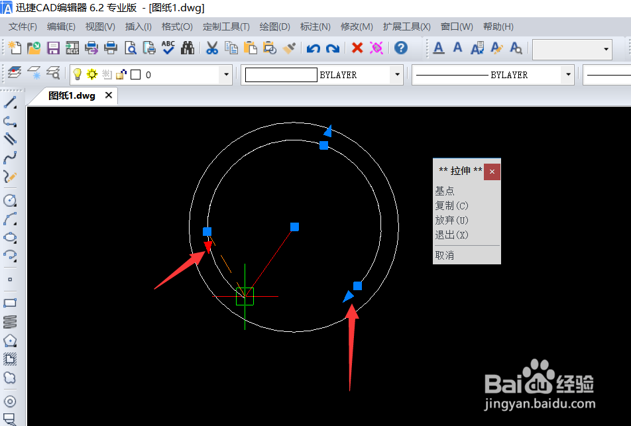Open the Layer manager icon
The height and width of the screenshot is (426, 631).
click(15, 73)
